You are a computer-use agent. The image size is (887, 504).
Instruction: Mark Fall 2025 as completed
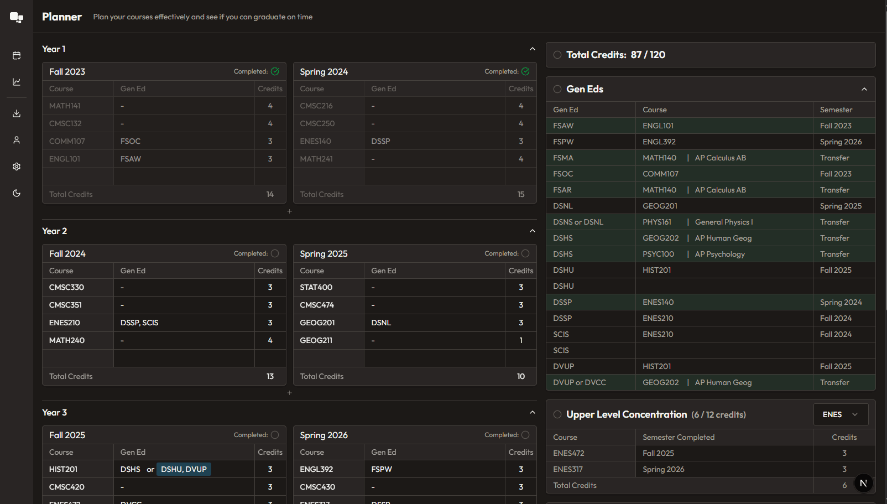(275, 435)
